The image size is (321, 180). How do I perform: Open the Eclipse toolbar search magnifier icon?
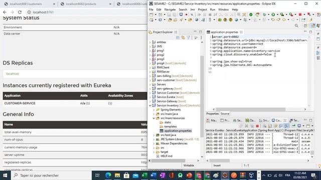coord(296,25)
